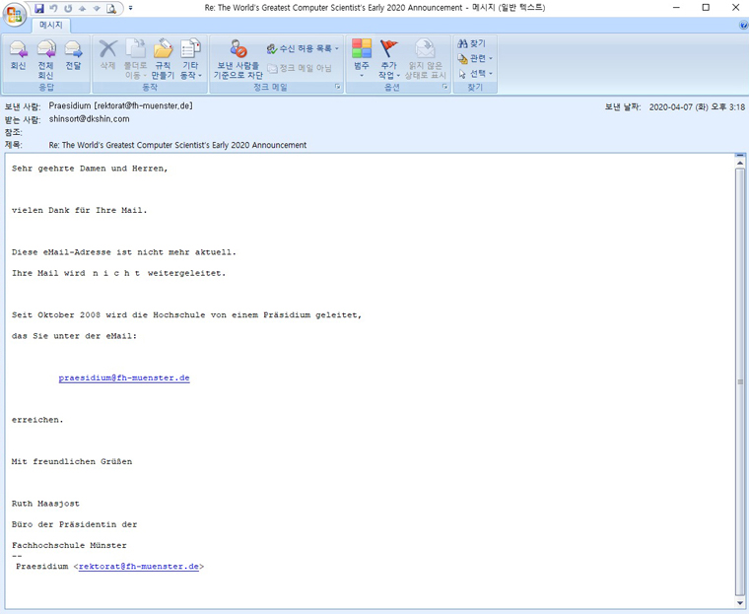Open related items menu (관련)
The height and width of the screenshot is (614, 749).
(x=475, y=58)
